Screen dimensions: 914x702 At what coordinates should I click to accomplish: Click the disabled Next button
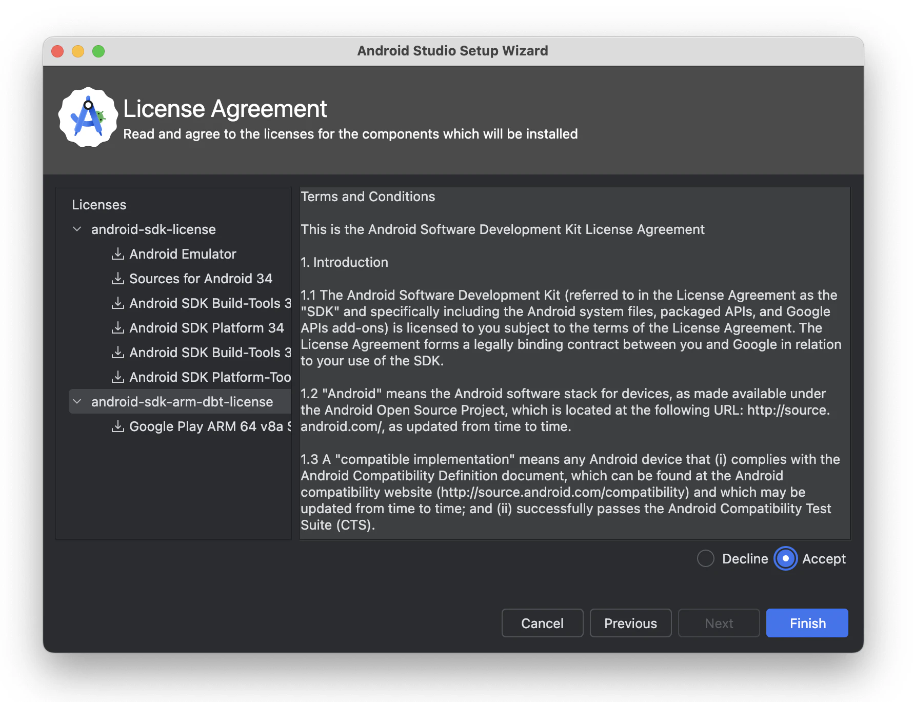(x=719, y=623)
